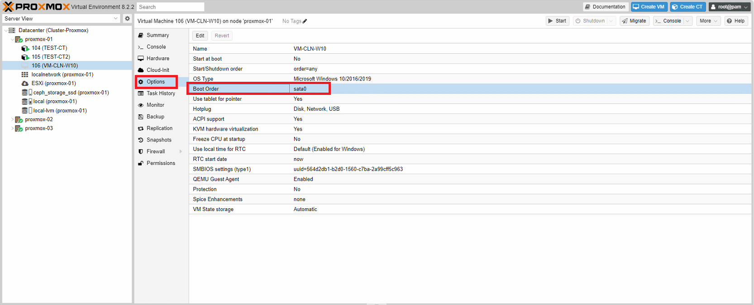Viewport: 754px width, 305px height.
Task: Select container 105 (TEST-CT2) icon
Action: pos(25,57)
